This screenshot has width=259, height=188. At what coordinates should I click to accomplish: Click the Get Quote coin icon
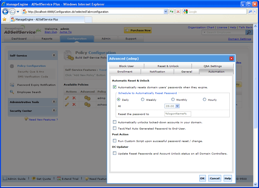34,178
